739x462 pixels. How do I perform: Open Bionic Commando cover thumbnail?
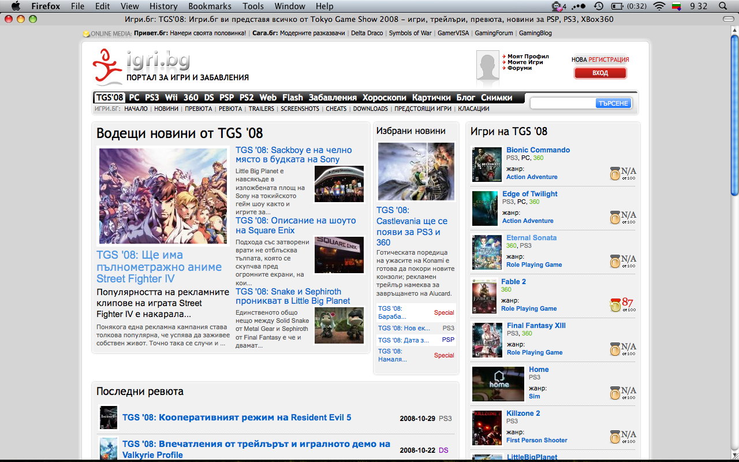point(487,165)
